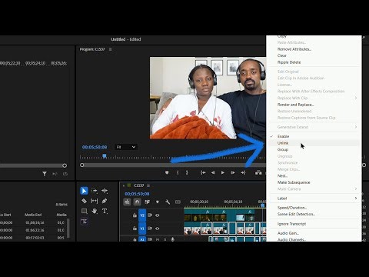Toggle insert and overwrite as nests
The width and height of the screenshot is (369, 277).
[x=127, y=202]
